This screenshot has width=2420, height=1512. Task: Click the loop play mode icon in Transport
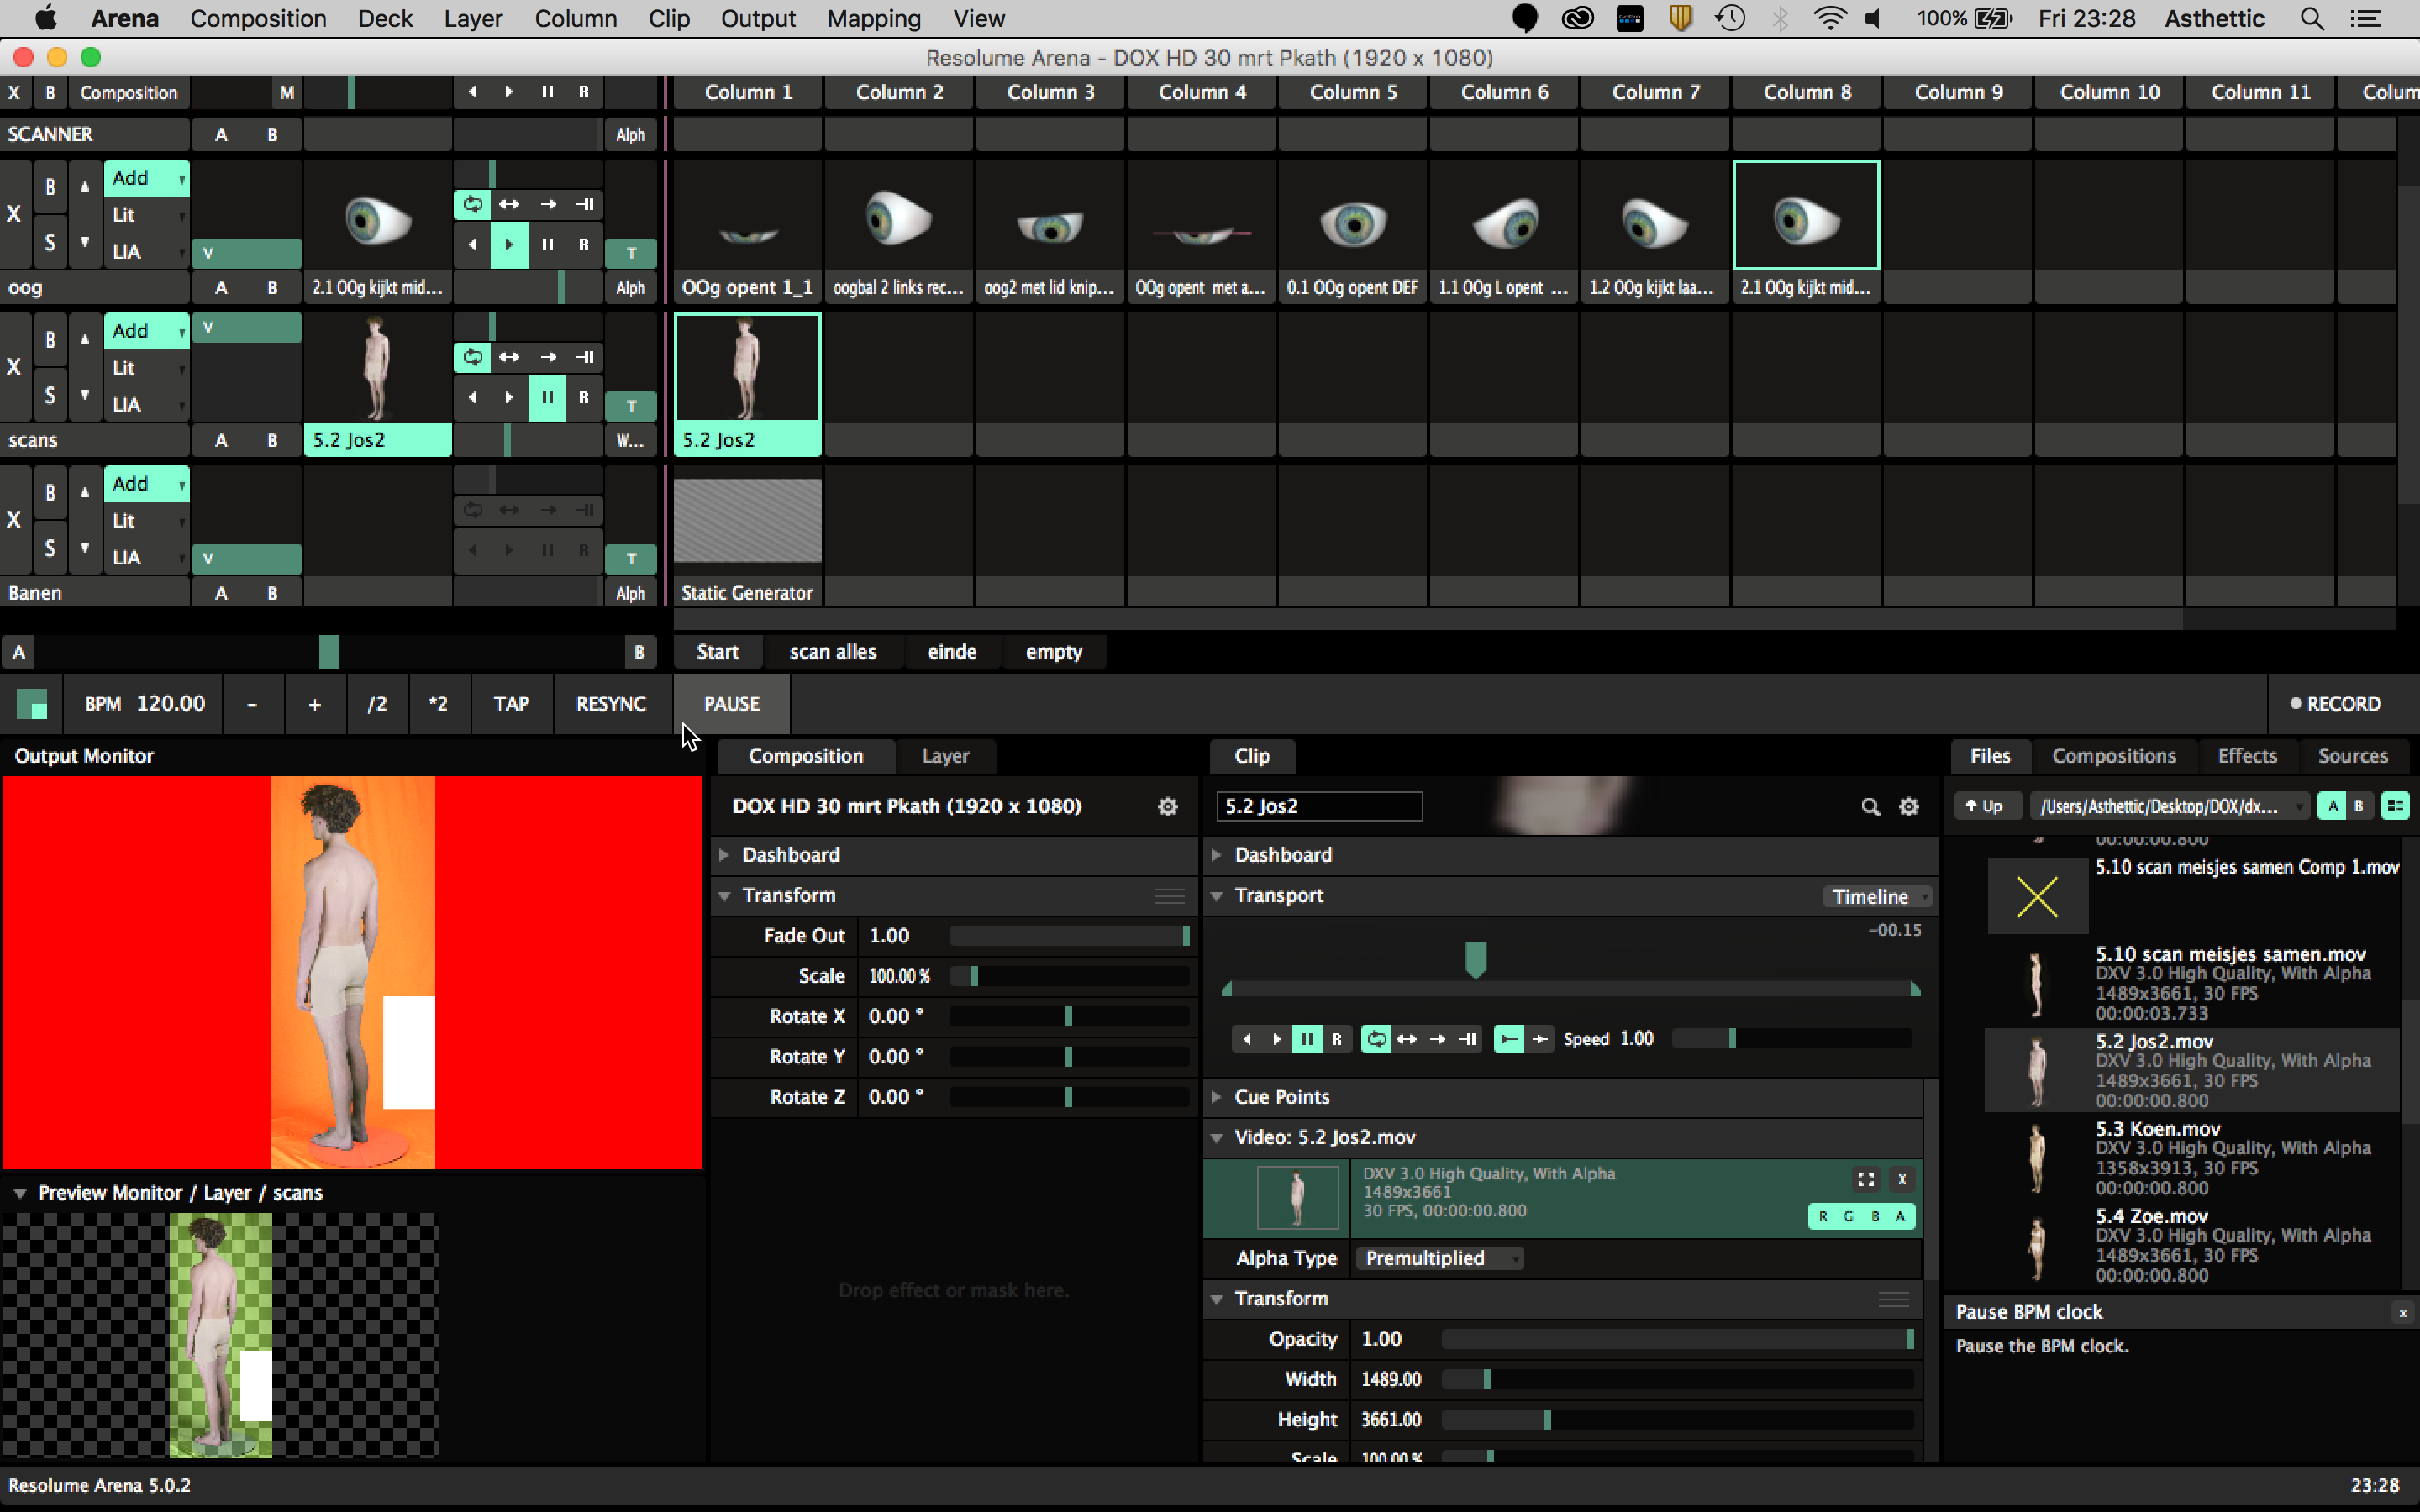pos(1376,1039)
